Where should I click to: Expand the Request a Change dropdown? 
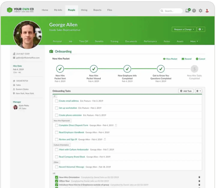(184, 29)
